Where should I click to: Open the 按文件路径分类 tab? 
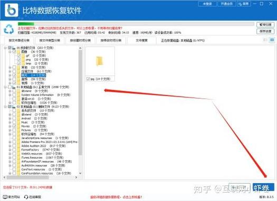coord(19,40)
